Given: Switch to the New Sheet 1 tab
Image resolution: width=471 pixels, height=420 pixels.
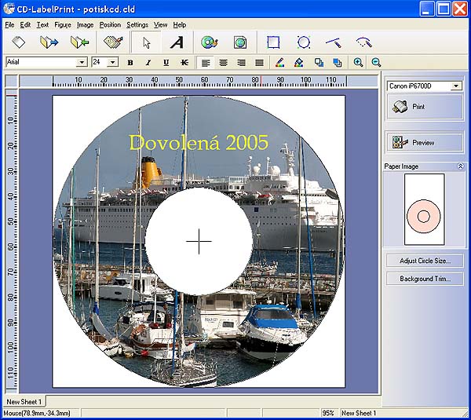Looking at the screenshot, I should click(24, 402).
